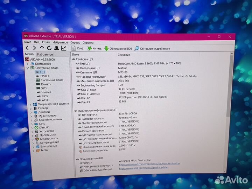Viewport: 252px width, 189px height.
Task: Select the BIOS tree item
Action: click(x=43, y=96)
